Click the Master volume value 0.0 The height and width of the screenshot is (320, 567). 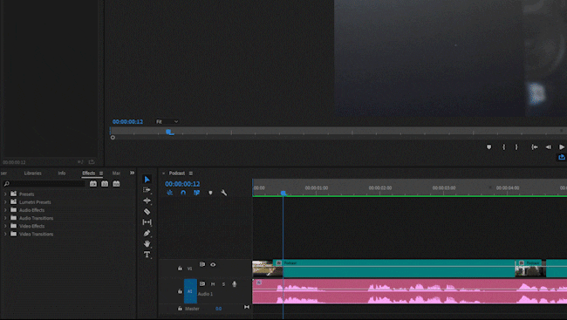pyautogui.click(x=218, y=309)
